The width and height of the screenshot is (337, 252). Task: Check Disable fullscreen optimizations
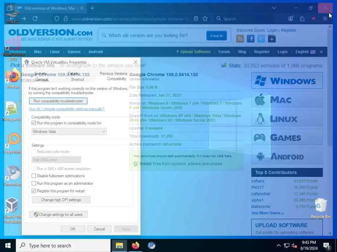[34, 176]
